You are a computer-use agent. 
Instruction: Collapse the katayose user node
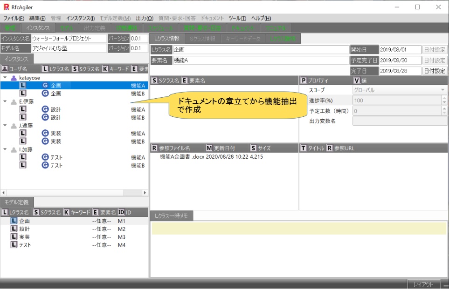click(5, 78)
